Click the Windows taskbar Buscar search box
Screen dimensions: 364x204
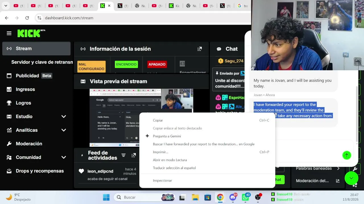click(144, 197)
